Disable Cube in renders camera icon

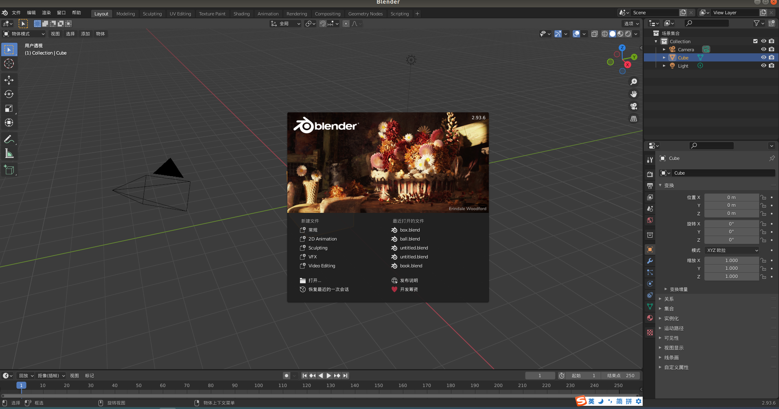click(x=772, y=57)
